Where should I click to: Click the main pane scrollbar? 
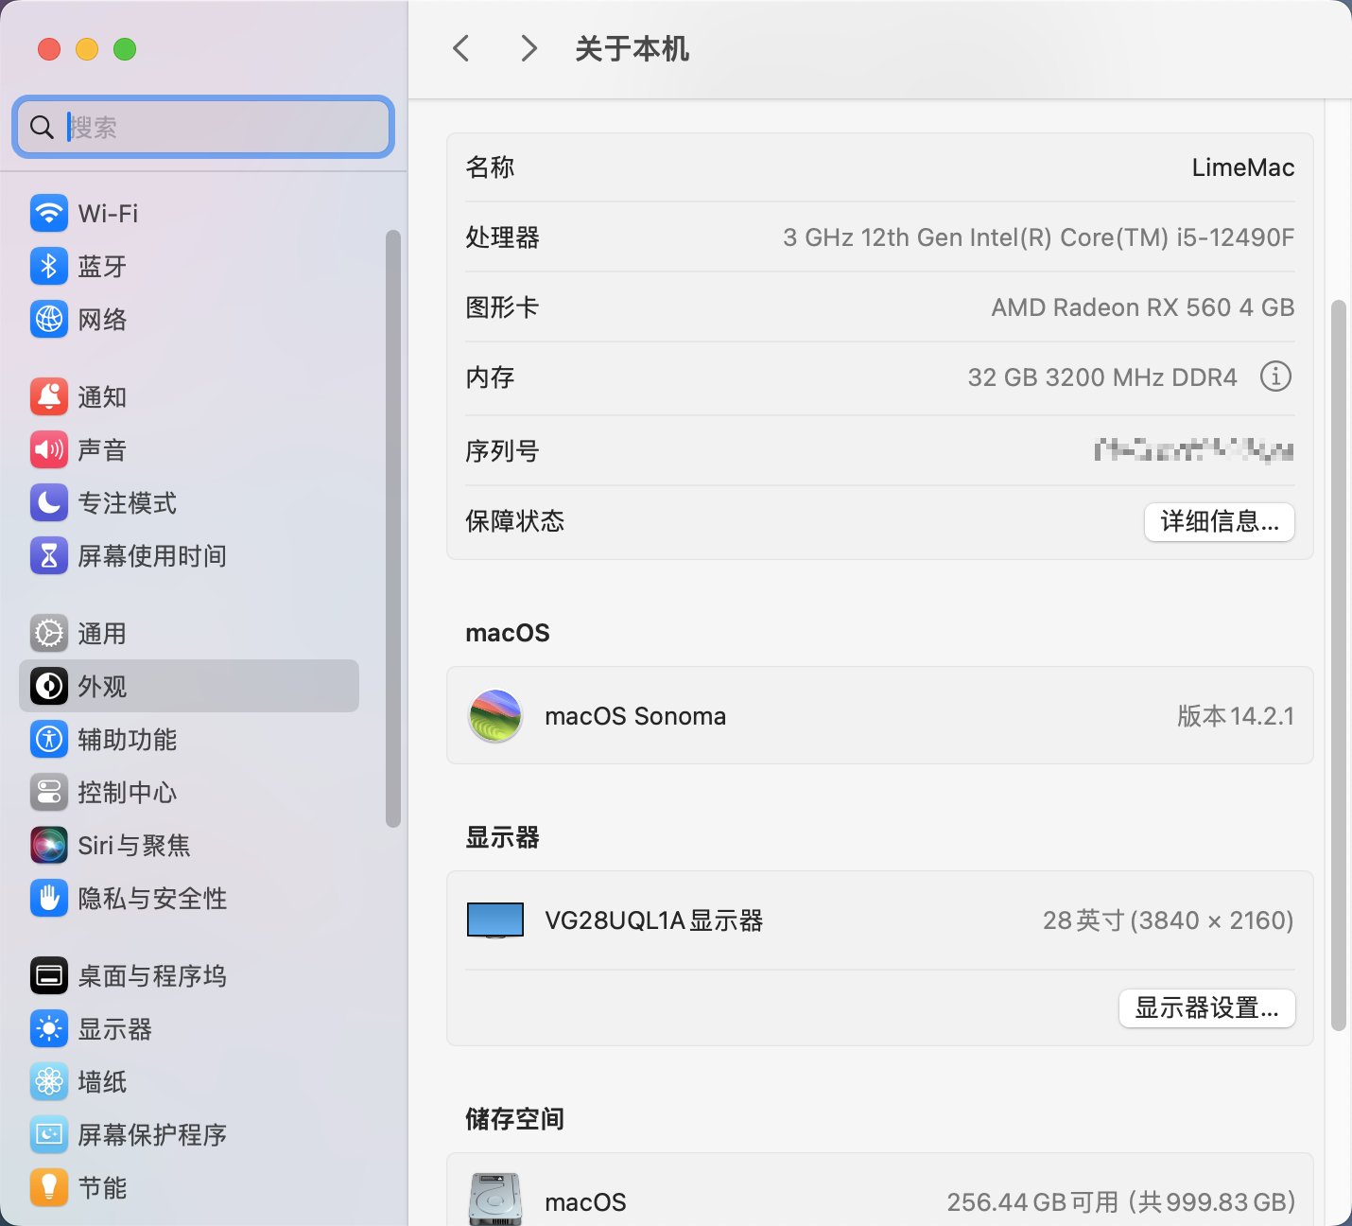point(1338,665)
